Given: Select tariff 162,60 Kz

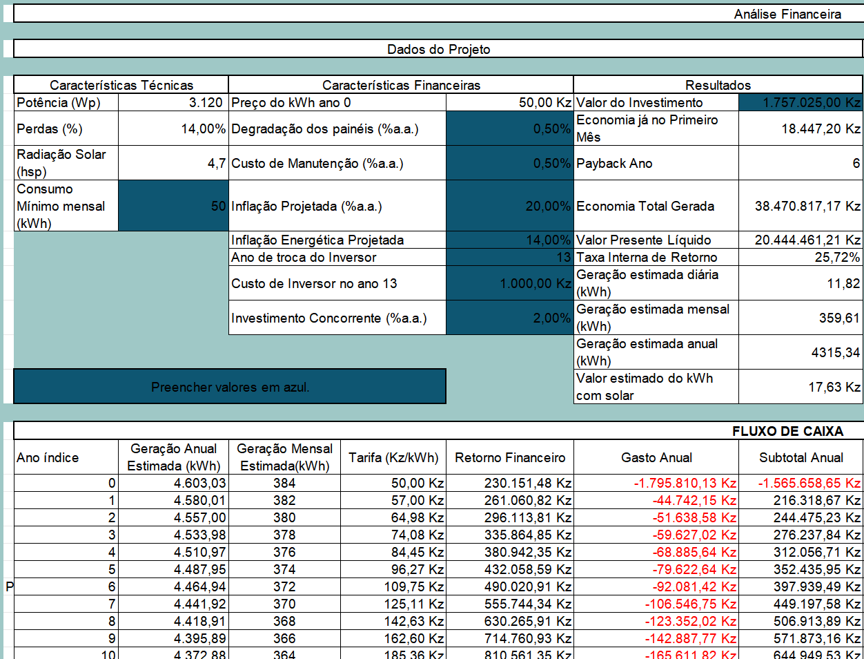Looking at the screenshot, I should [x=393, y=638].
